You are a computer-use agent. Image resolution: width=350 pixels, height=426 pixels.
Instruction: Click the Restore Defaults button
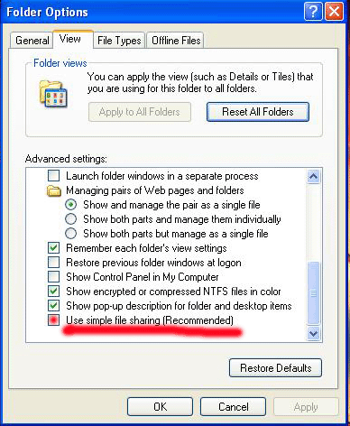coord(275,367)
